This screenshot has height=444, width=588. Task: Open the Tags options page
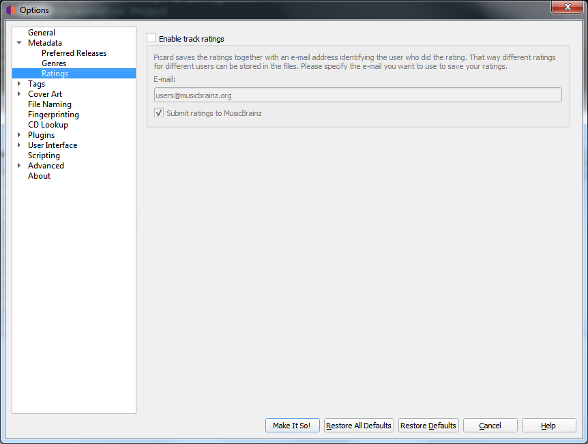click(36, 84)
